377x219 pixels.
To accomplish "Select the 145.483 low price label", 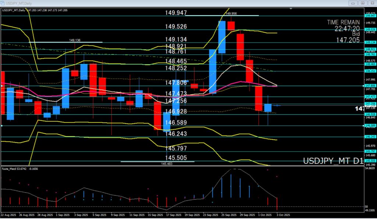I will tap(167, 164).
